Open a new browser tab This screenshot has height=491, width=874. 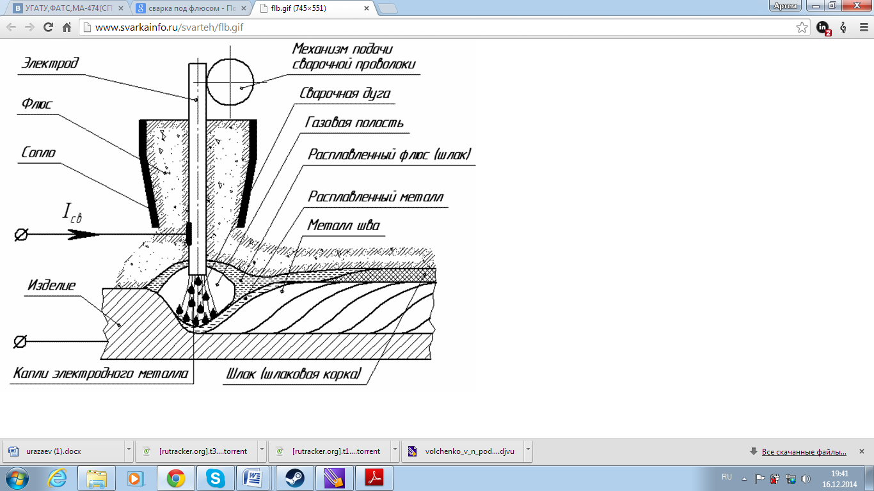click(388, 9)
